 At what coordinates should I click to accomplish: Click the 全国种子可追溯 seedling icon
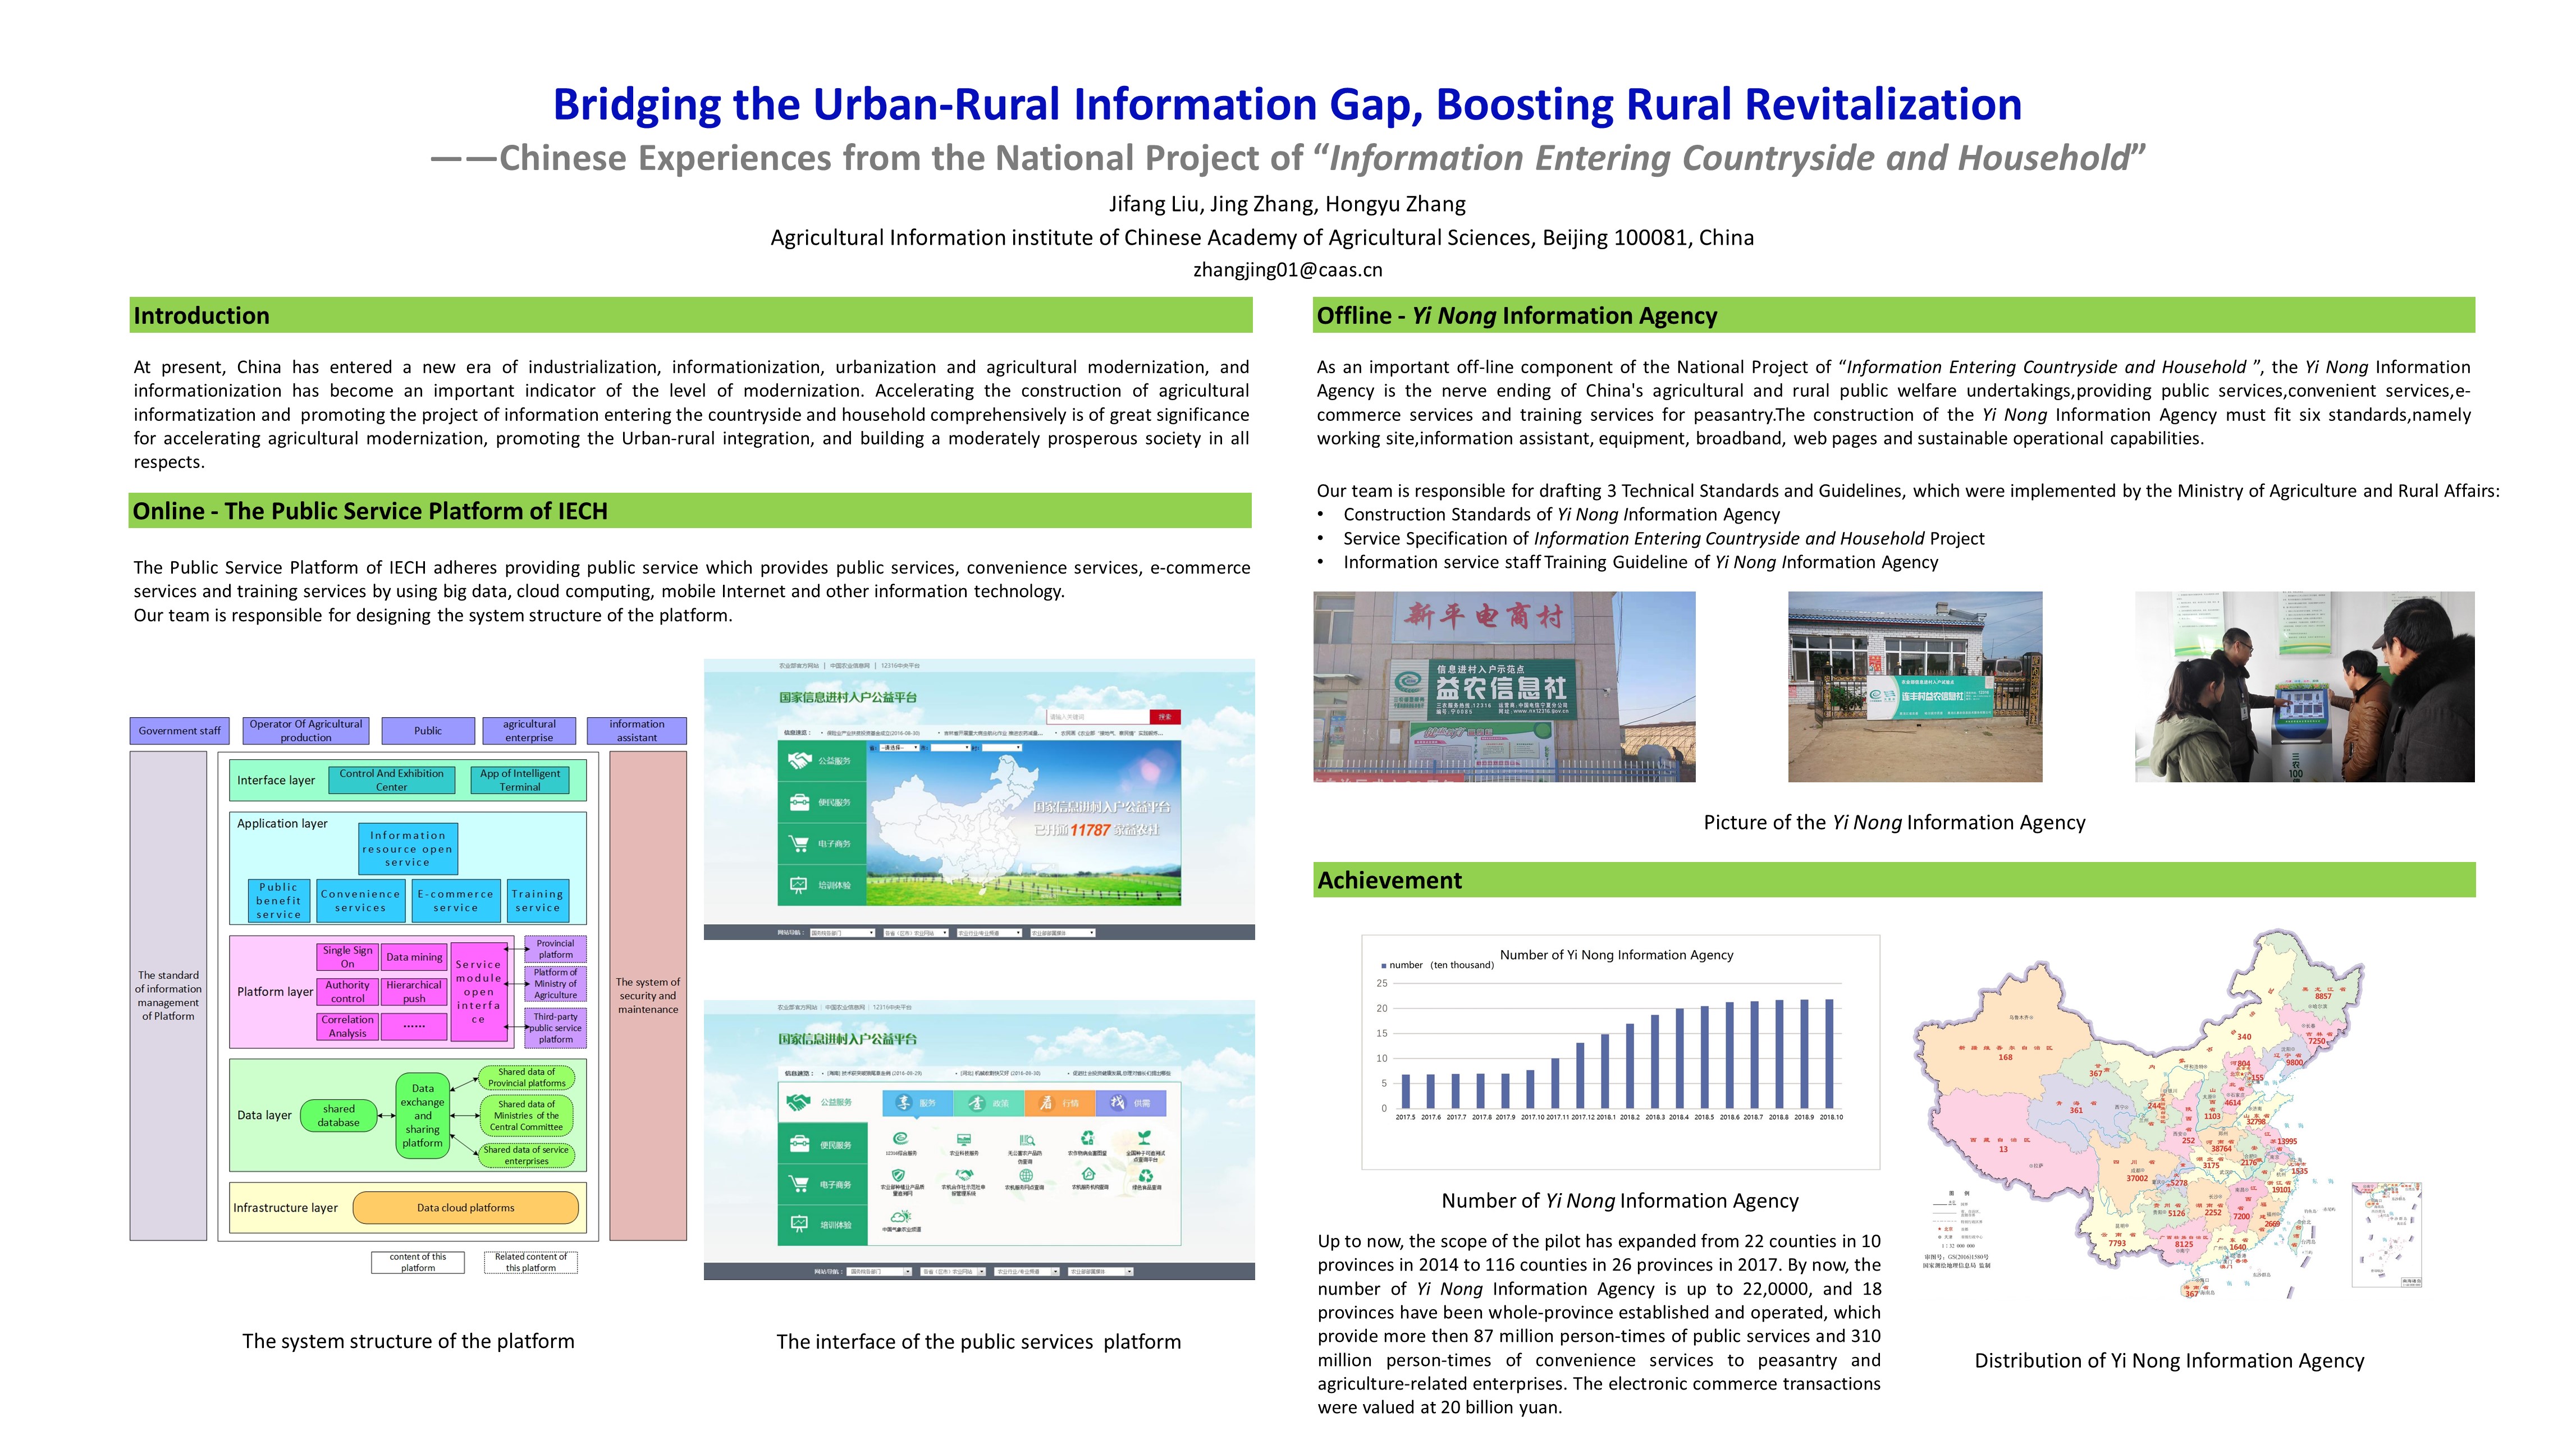tap(1145, 1138)
